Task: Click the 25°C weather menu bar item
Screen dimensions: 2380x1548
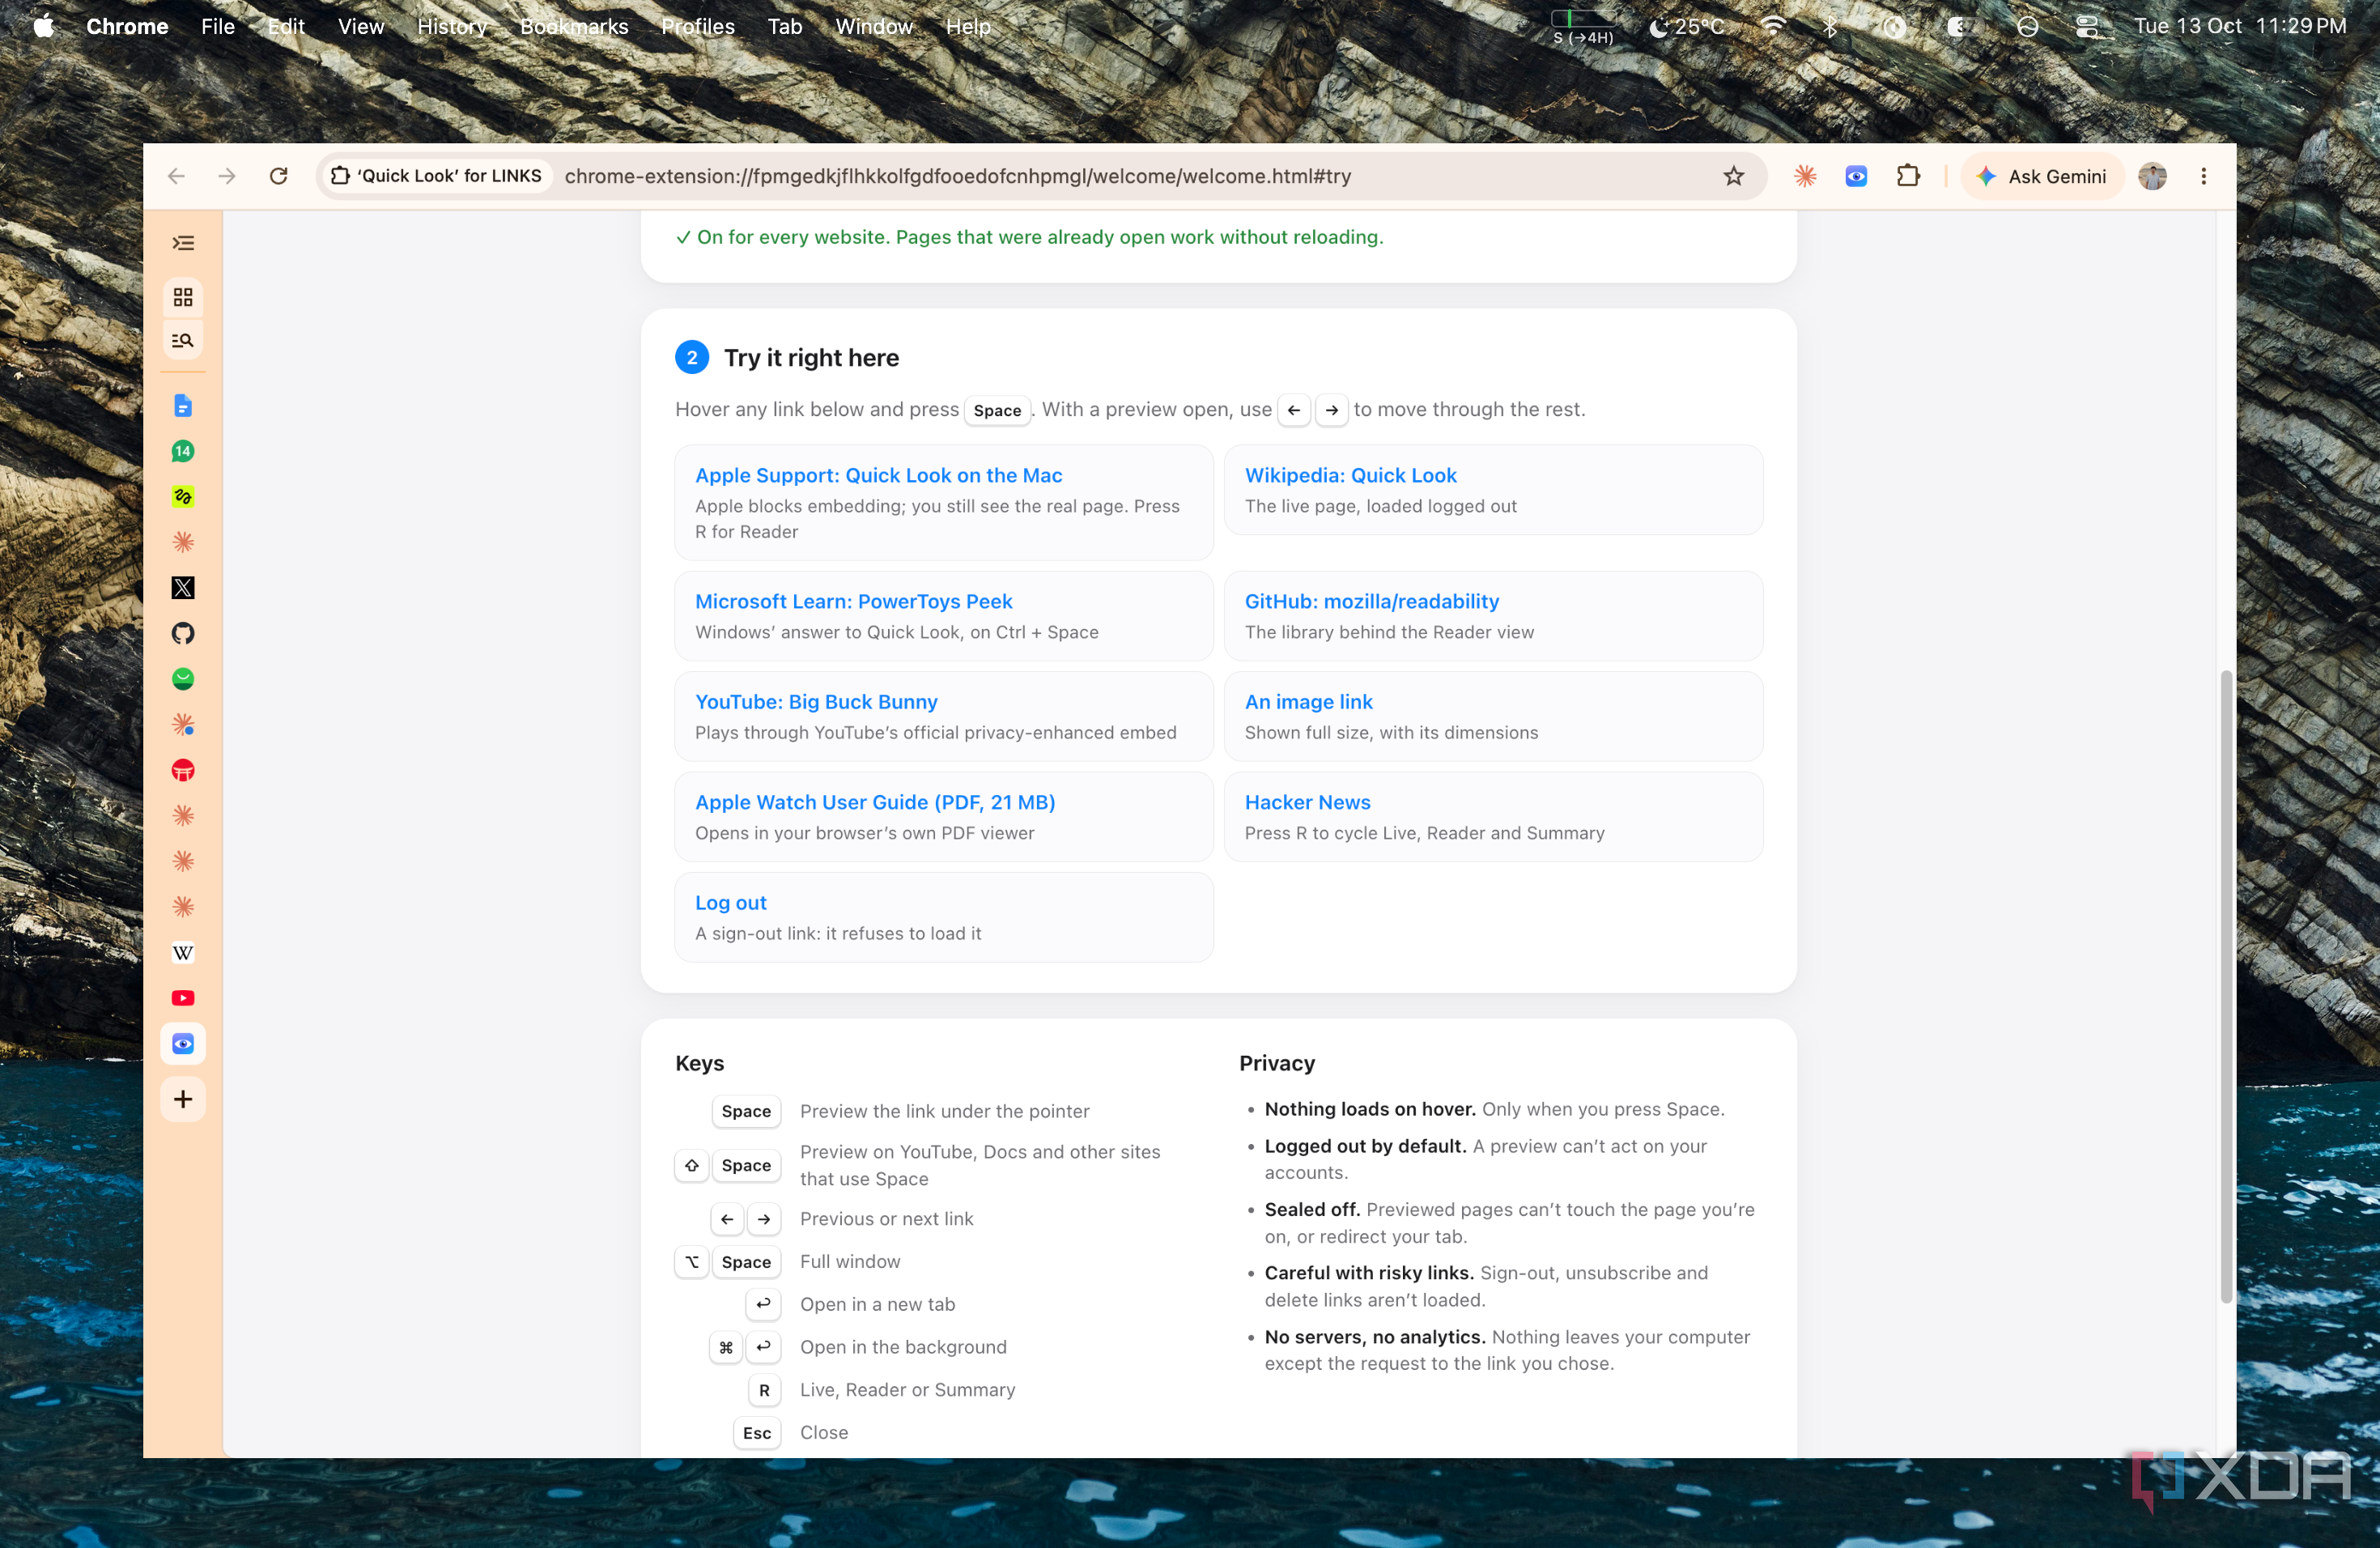Action: [x=1687, y=26]
